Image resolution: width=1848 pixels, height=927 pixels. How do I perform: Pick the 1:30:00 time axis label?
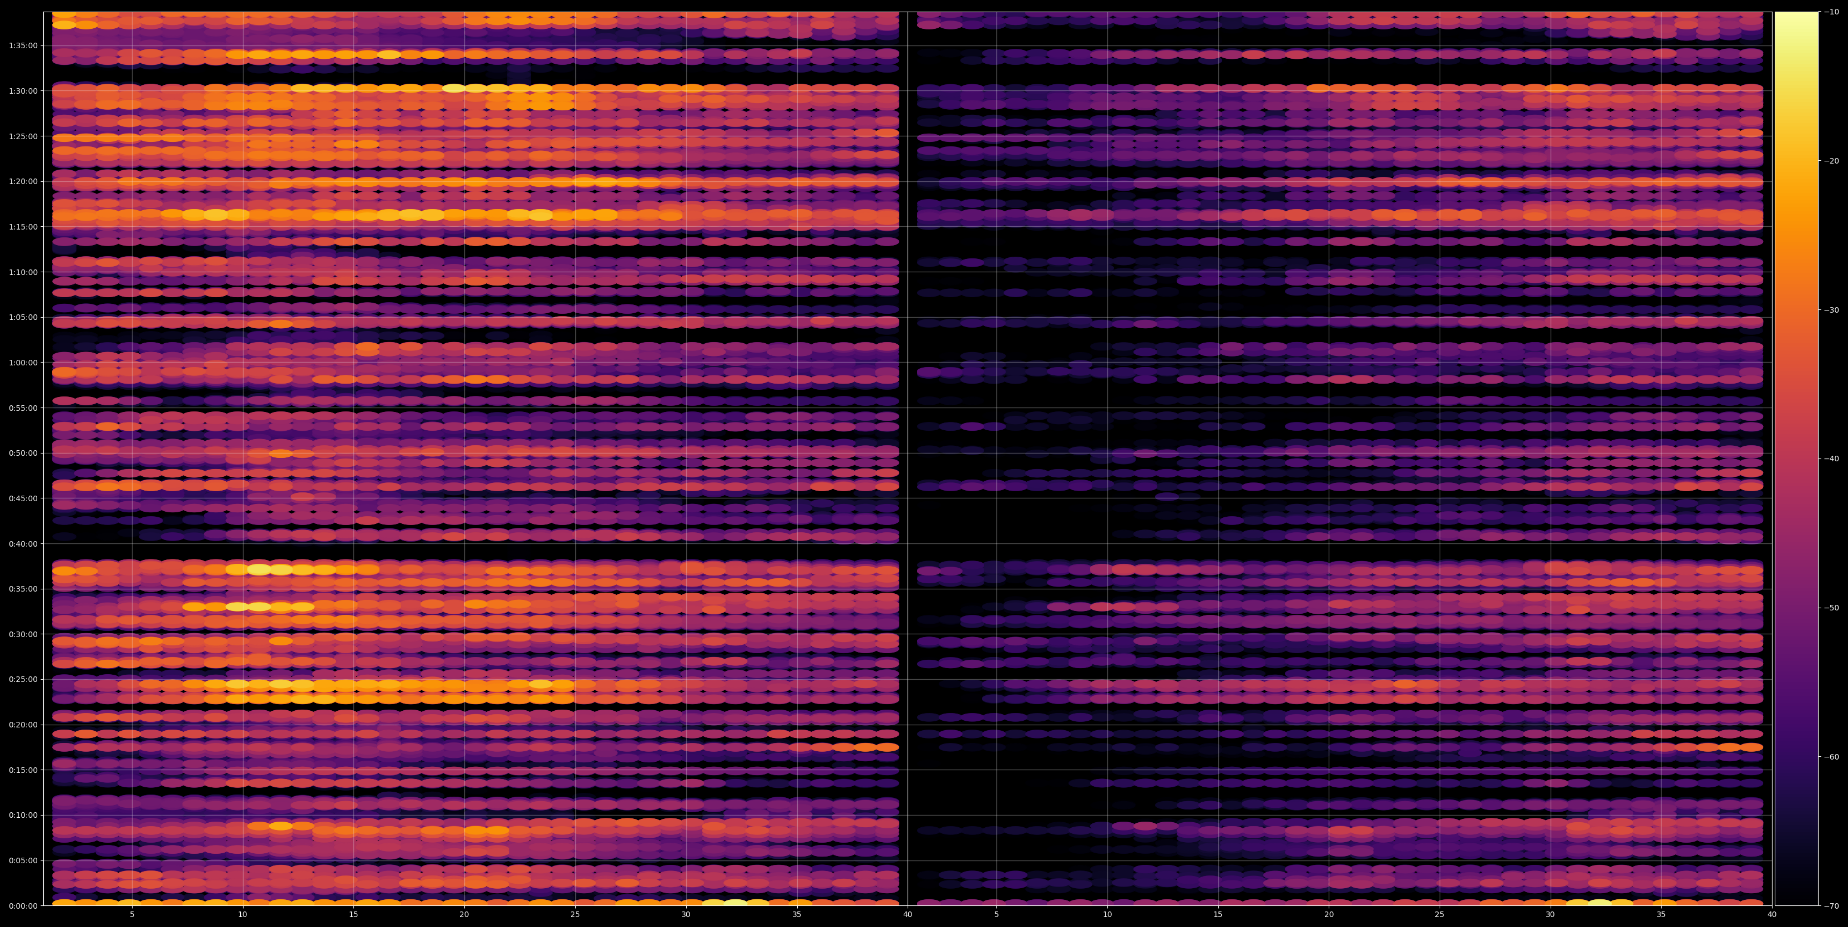coord(23,91)
